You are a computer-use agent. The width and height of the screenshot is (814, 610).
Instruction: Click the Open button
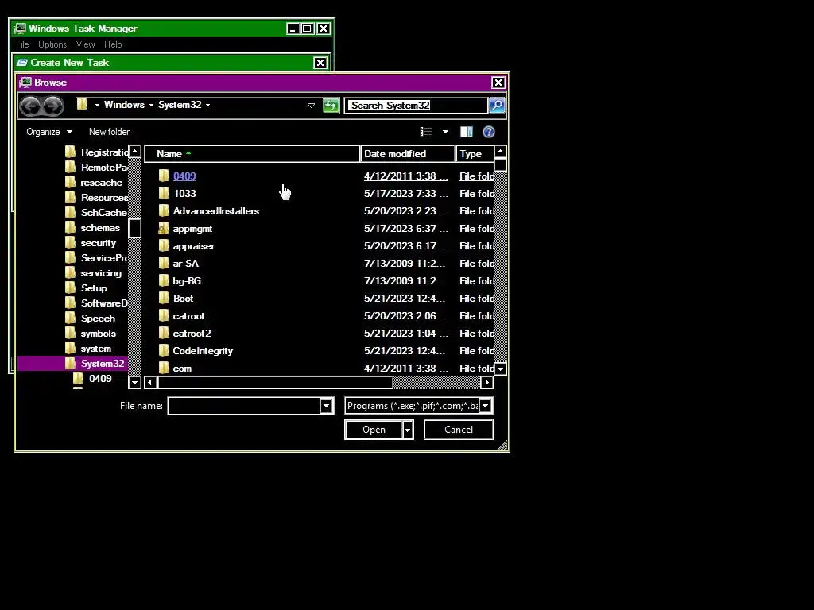click(374, 430)
